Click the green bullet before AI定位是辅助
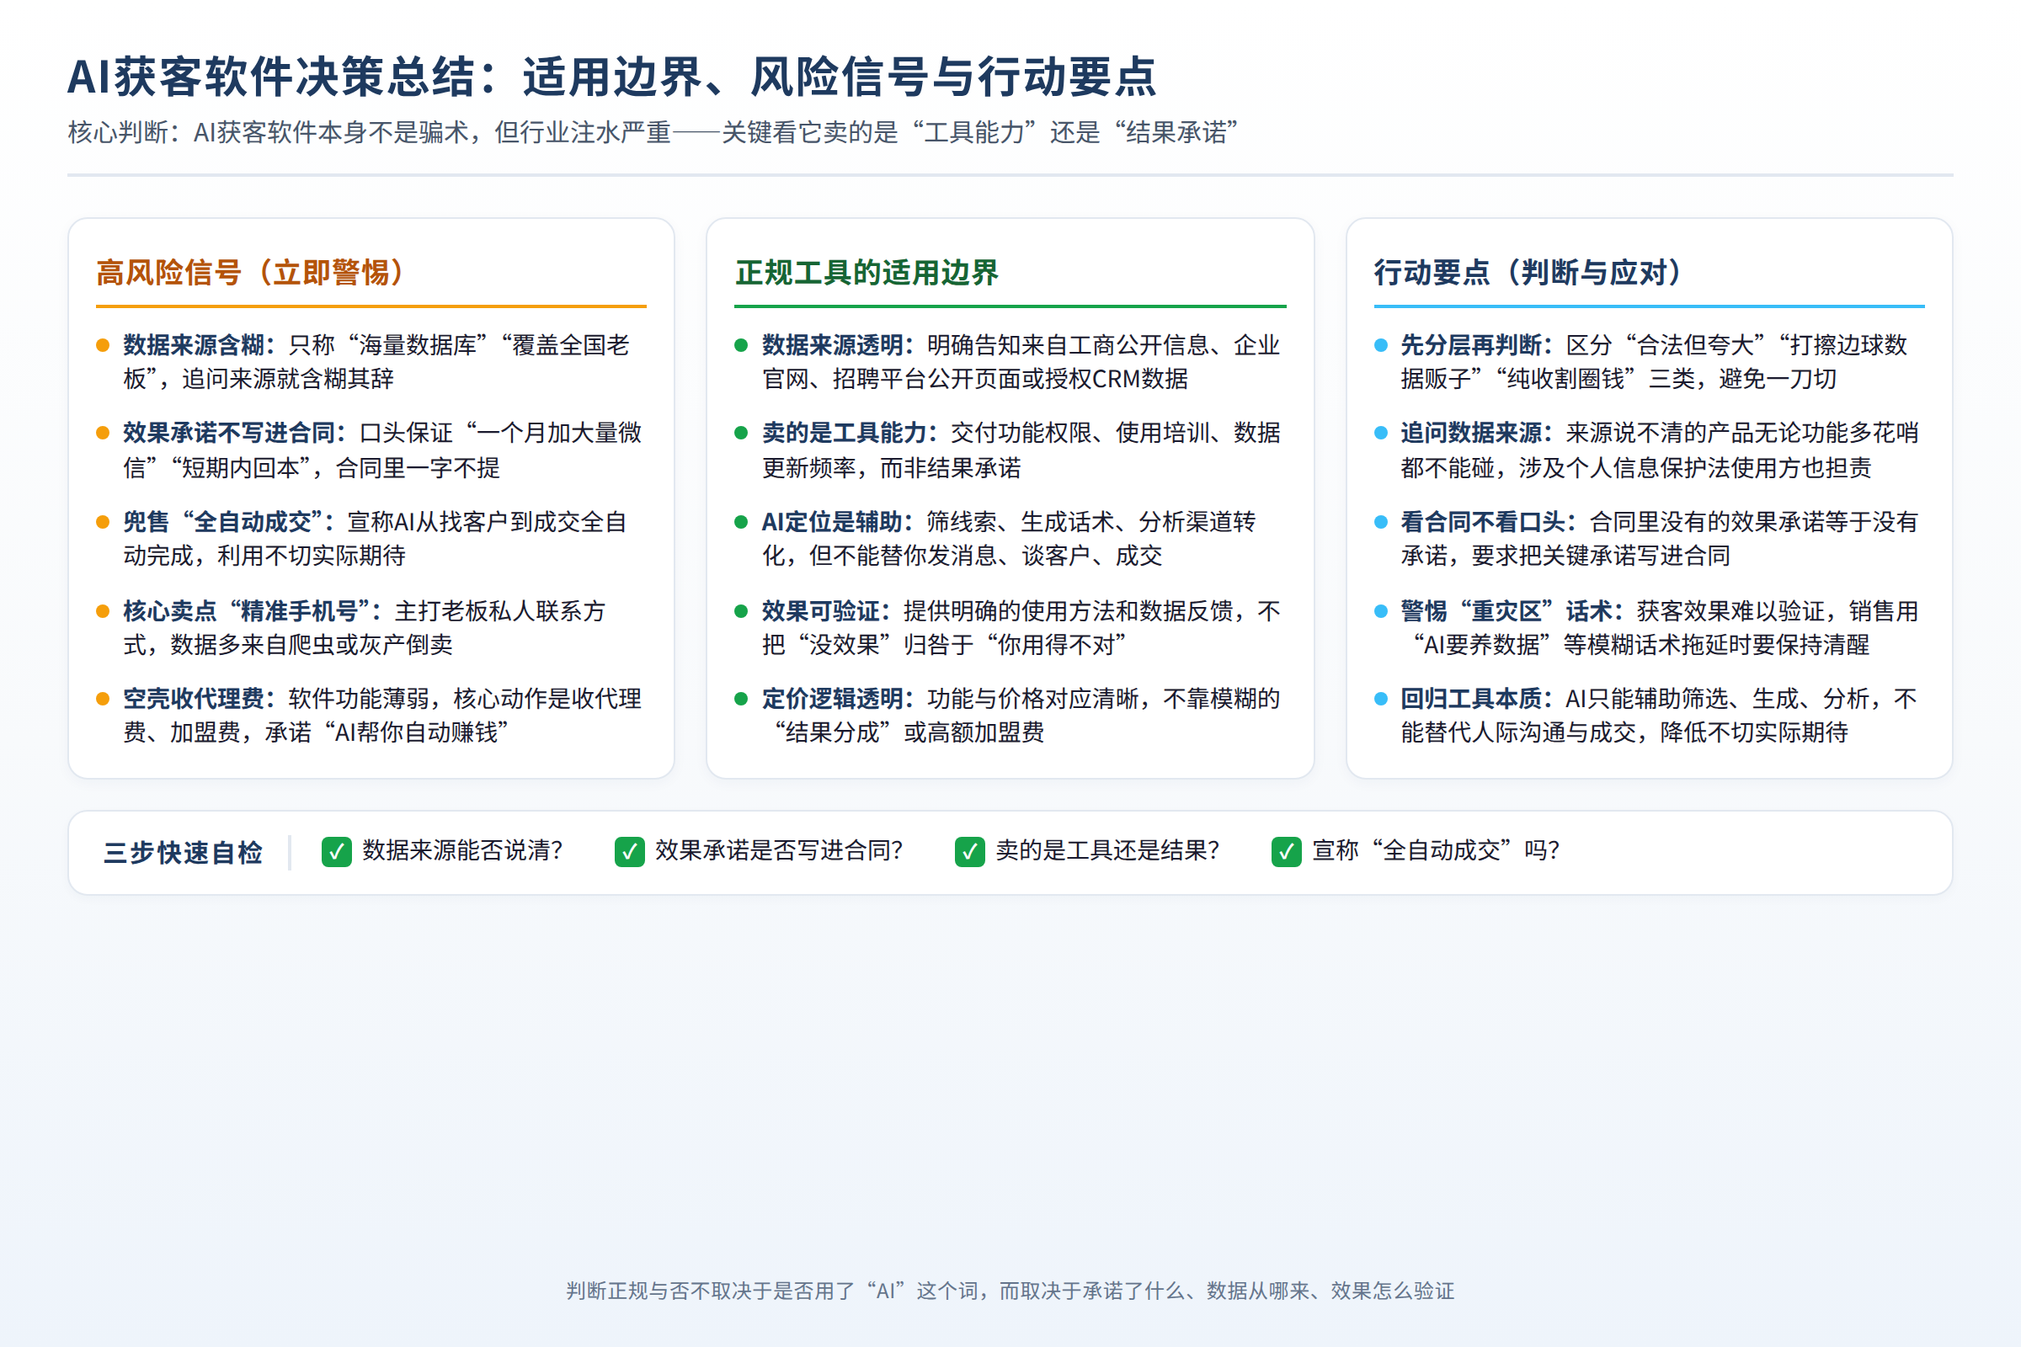Viewport: 2021px width, 1347px height. 741,522
